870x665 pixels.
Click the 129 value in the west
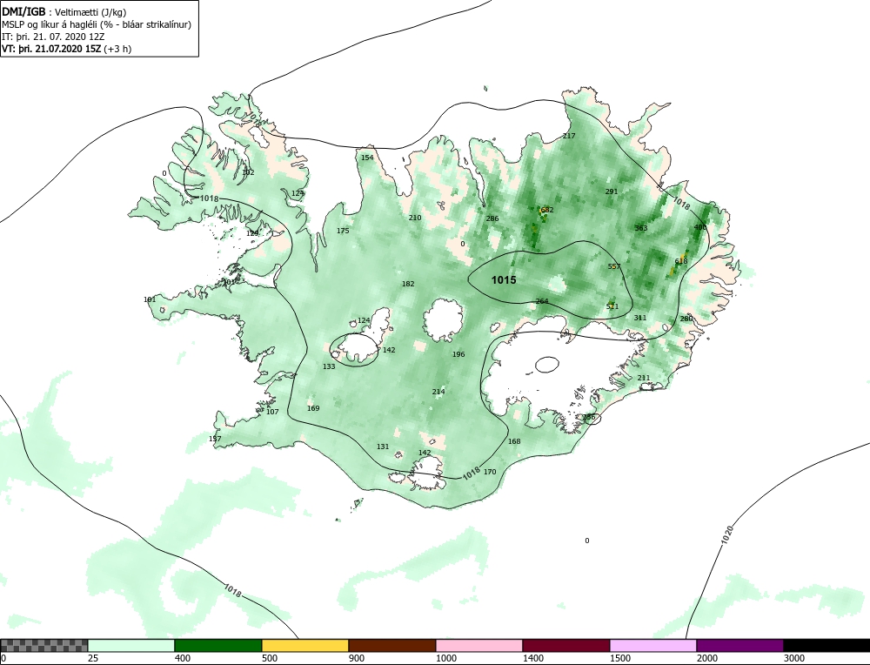pos(252,233)
